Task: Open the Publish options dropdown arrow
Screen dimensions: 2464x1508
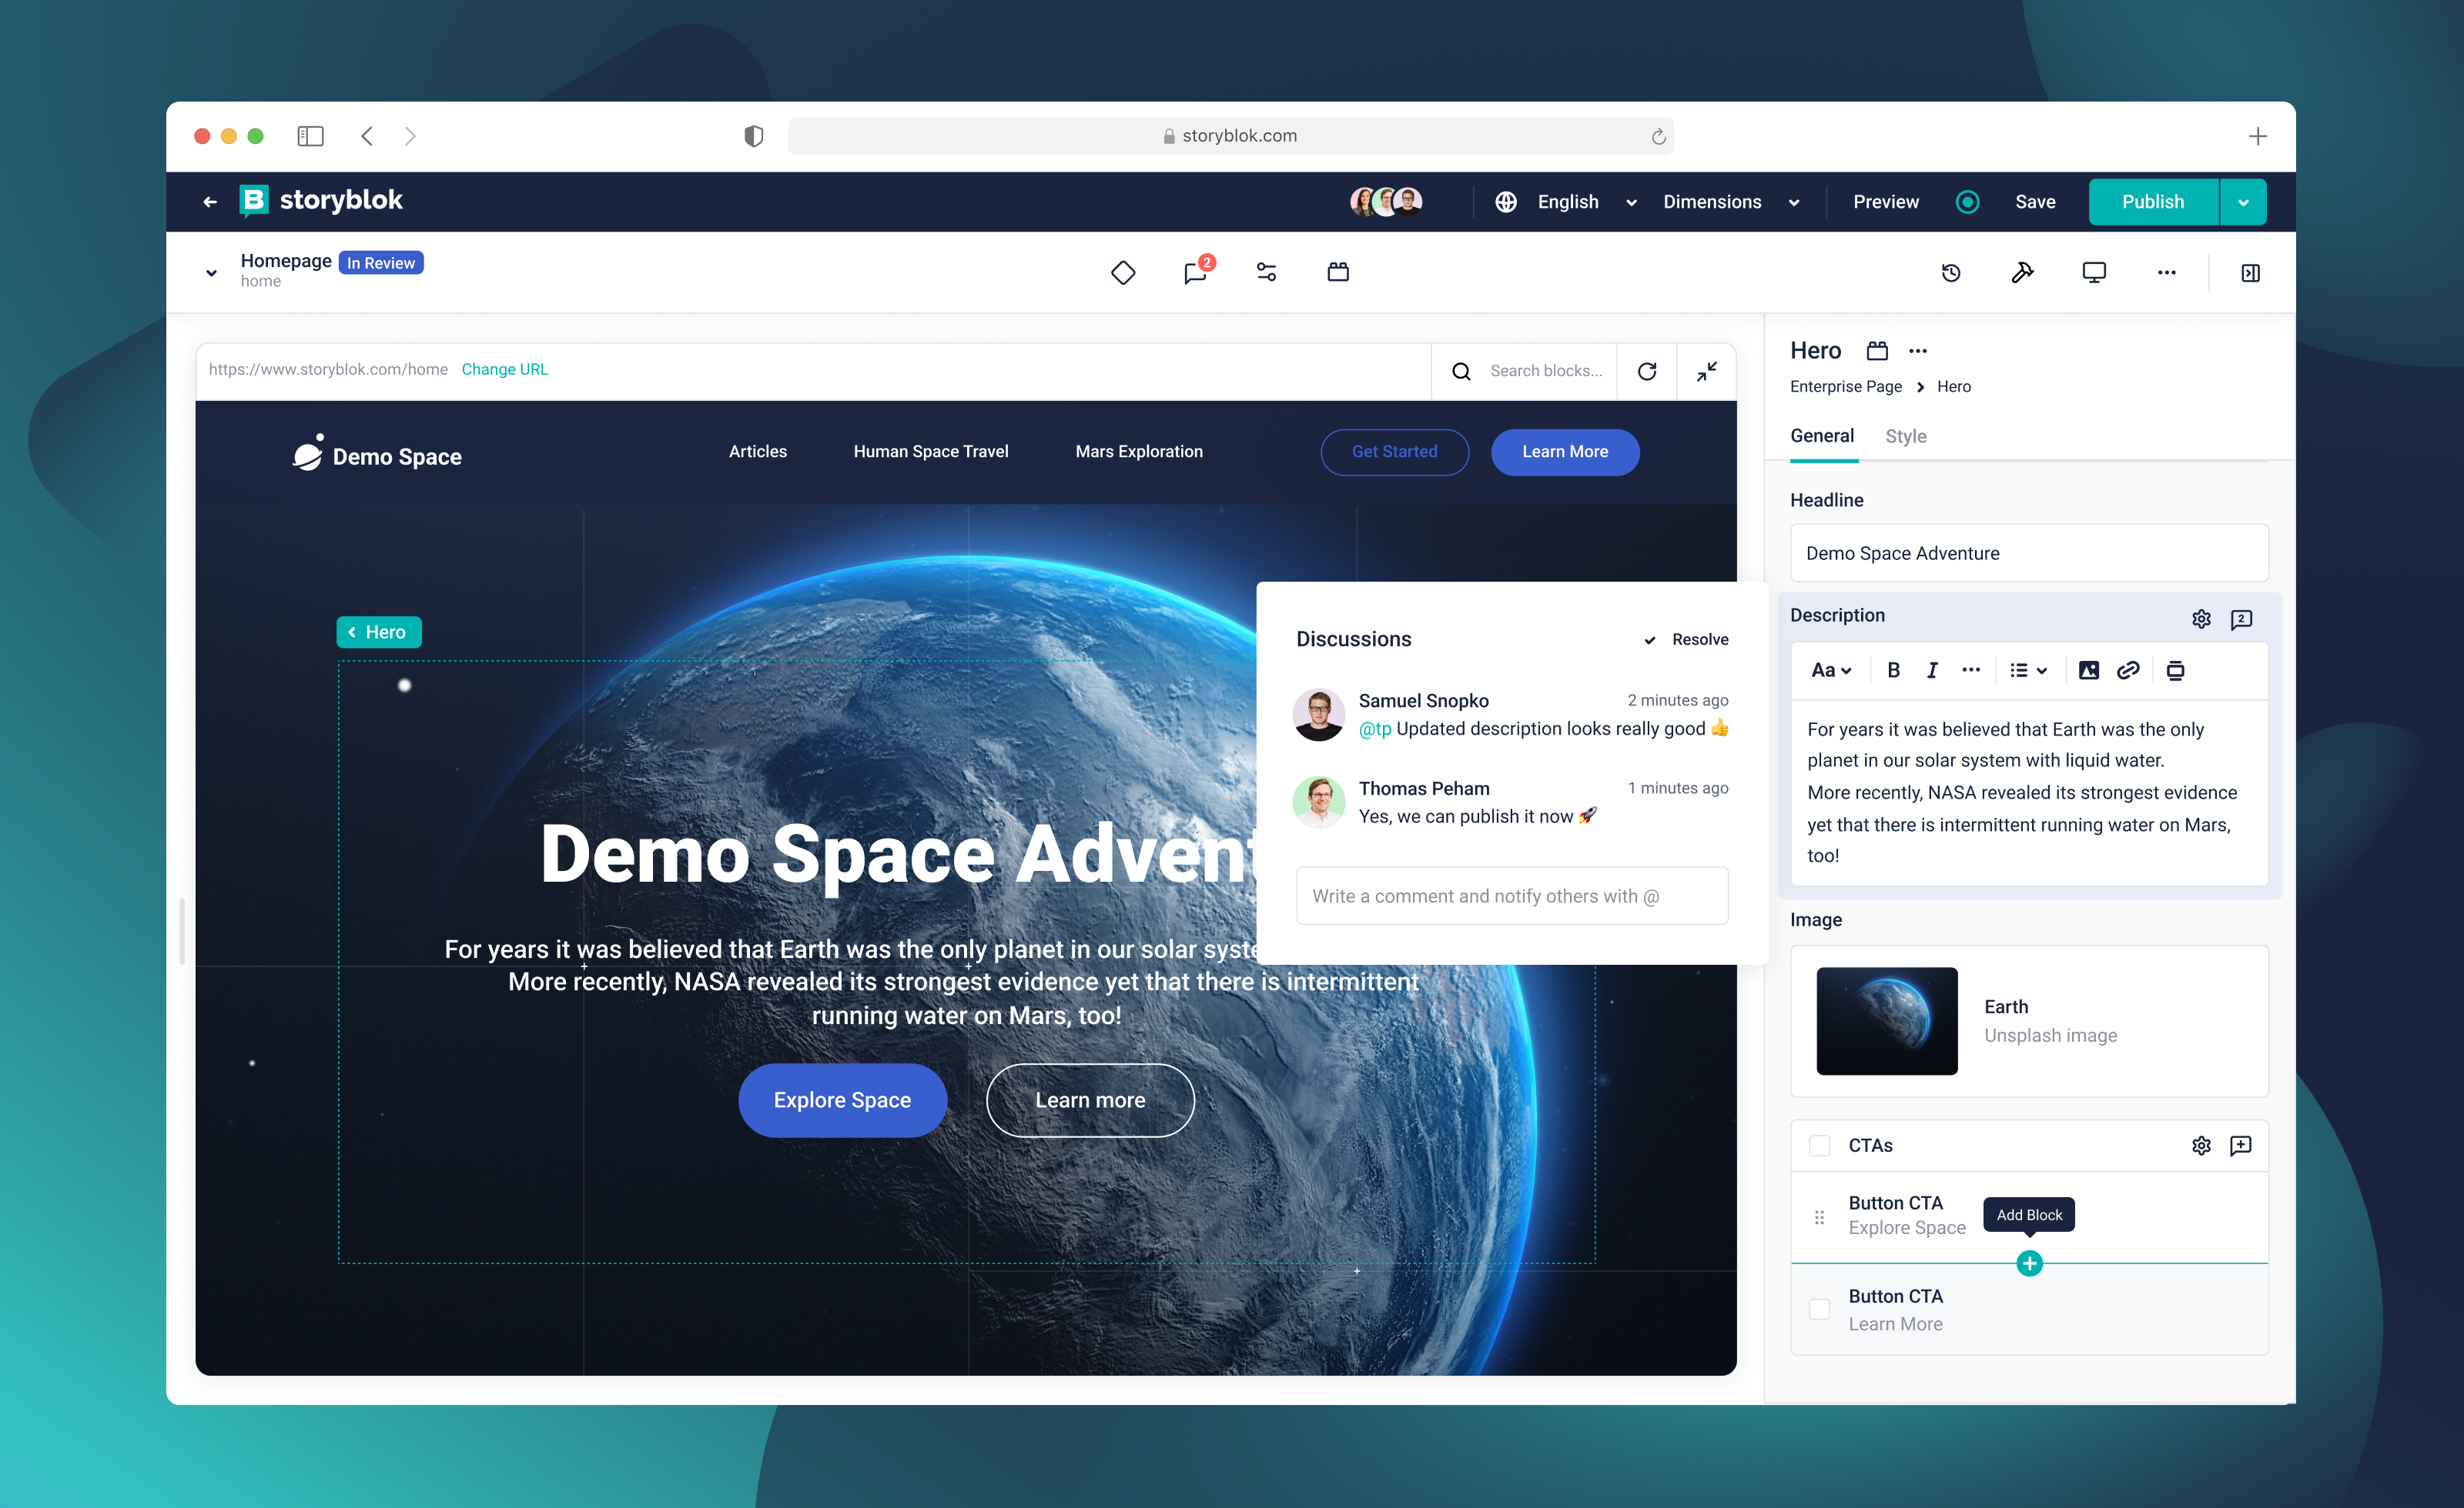Action: click(x=2243, y=202)
